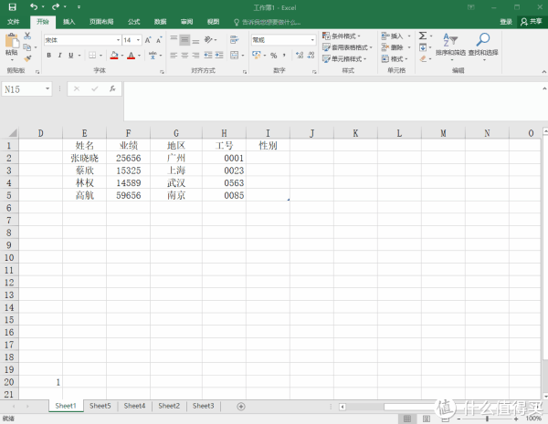The image size is (548, 424).
Task: Select the Format Painter brush
Action: 28,58
